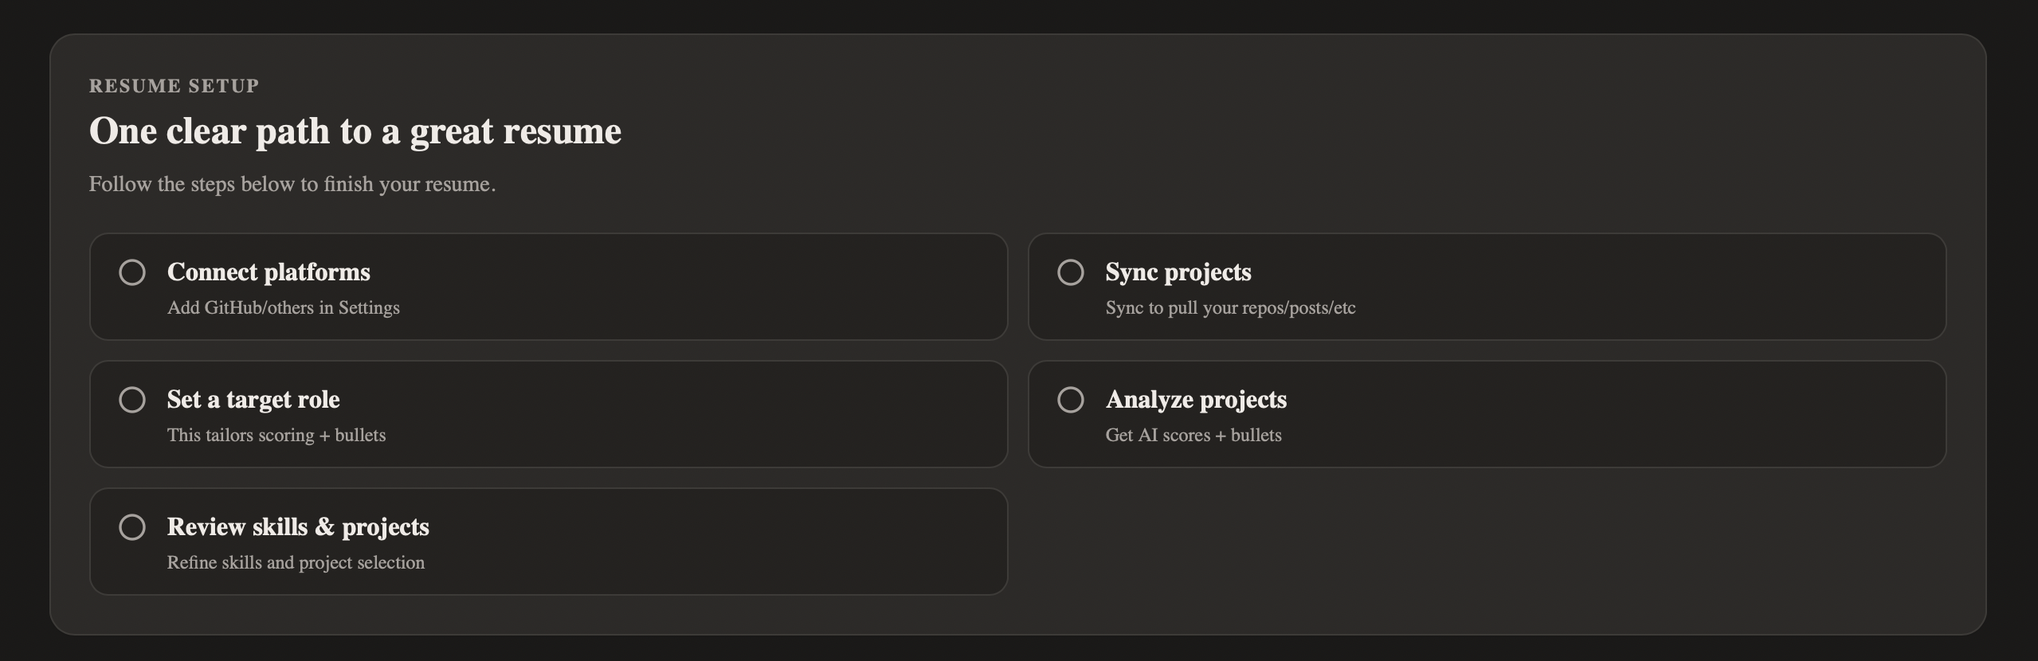Open the Connect platforms step card
The image size is (2038, 661).
point(550,287)
